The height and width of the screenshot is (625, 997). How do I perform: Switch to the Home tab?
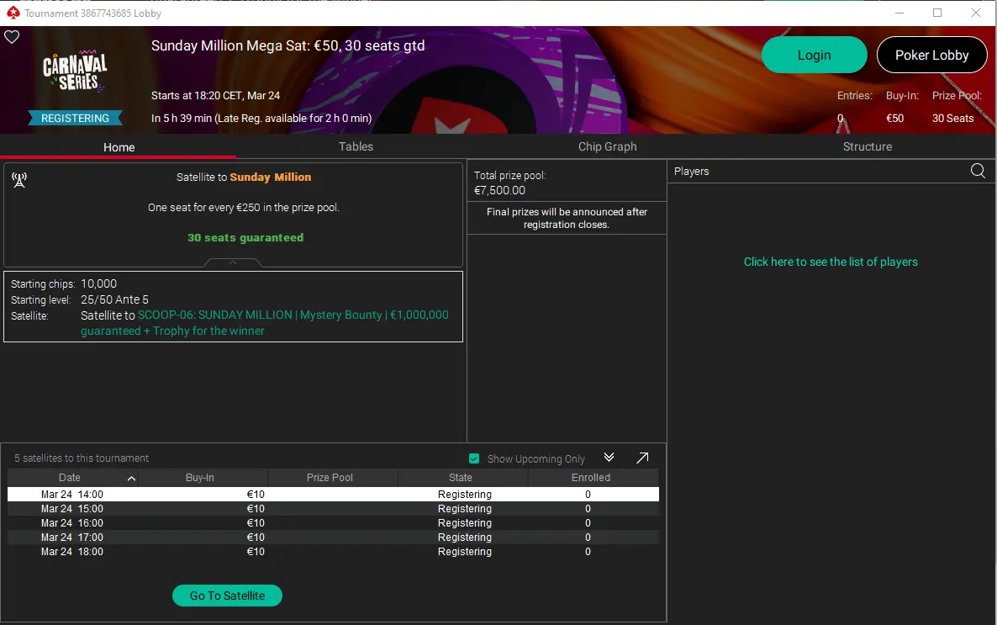click(119, 147)
